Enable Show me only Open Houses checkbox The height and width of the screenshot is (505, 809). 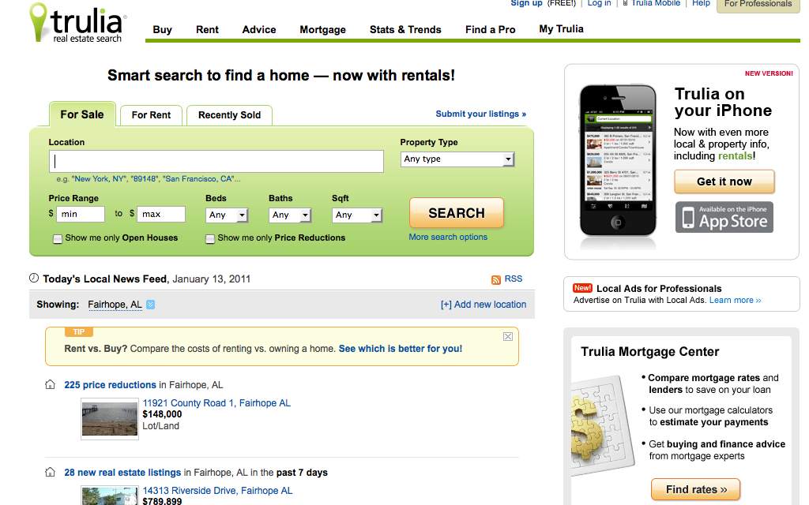(x=58, y=238)
